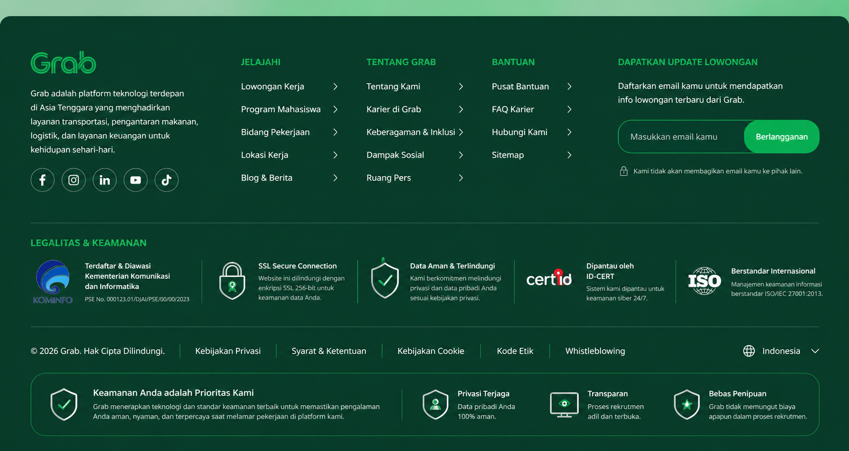Click the Transparan monitor eye icon
849x451 pixels.
click(564, 405)
